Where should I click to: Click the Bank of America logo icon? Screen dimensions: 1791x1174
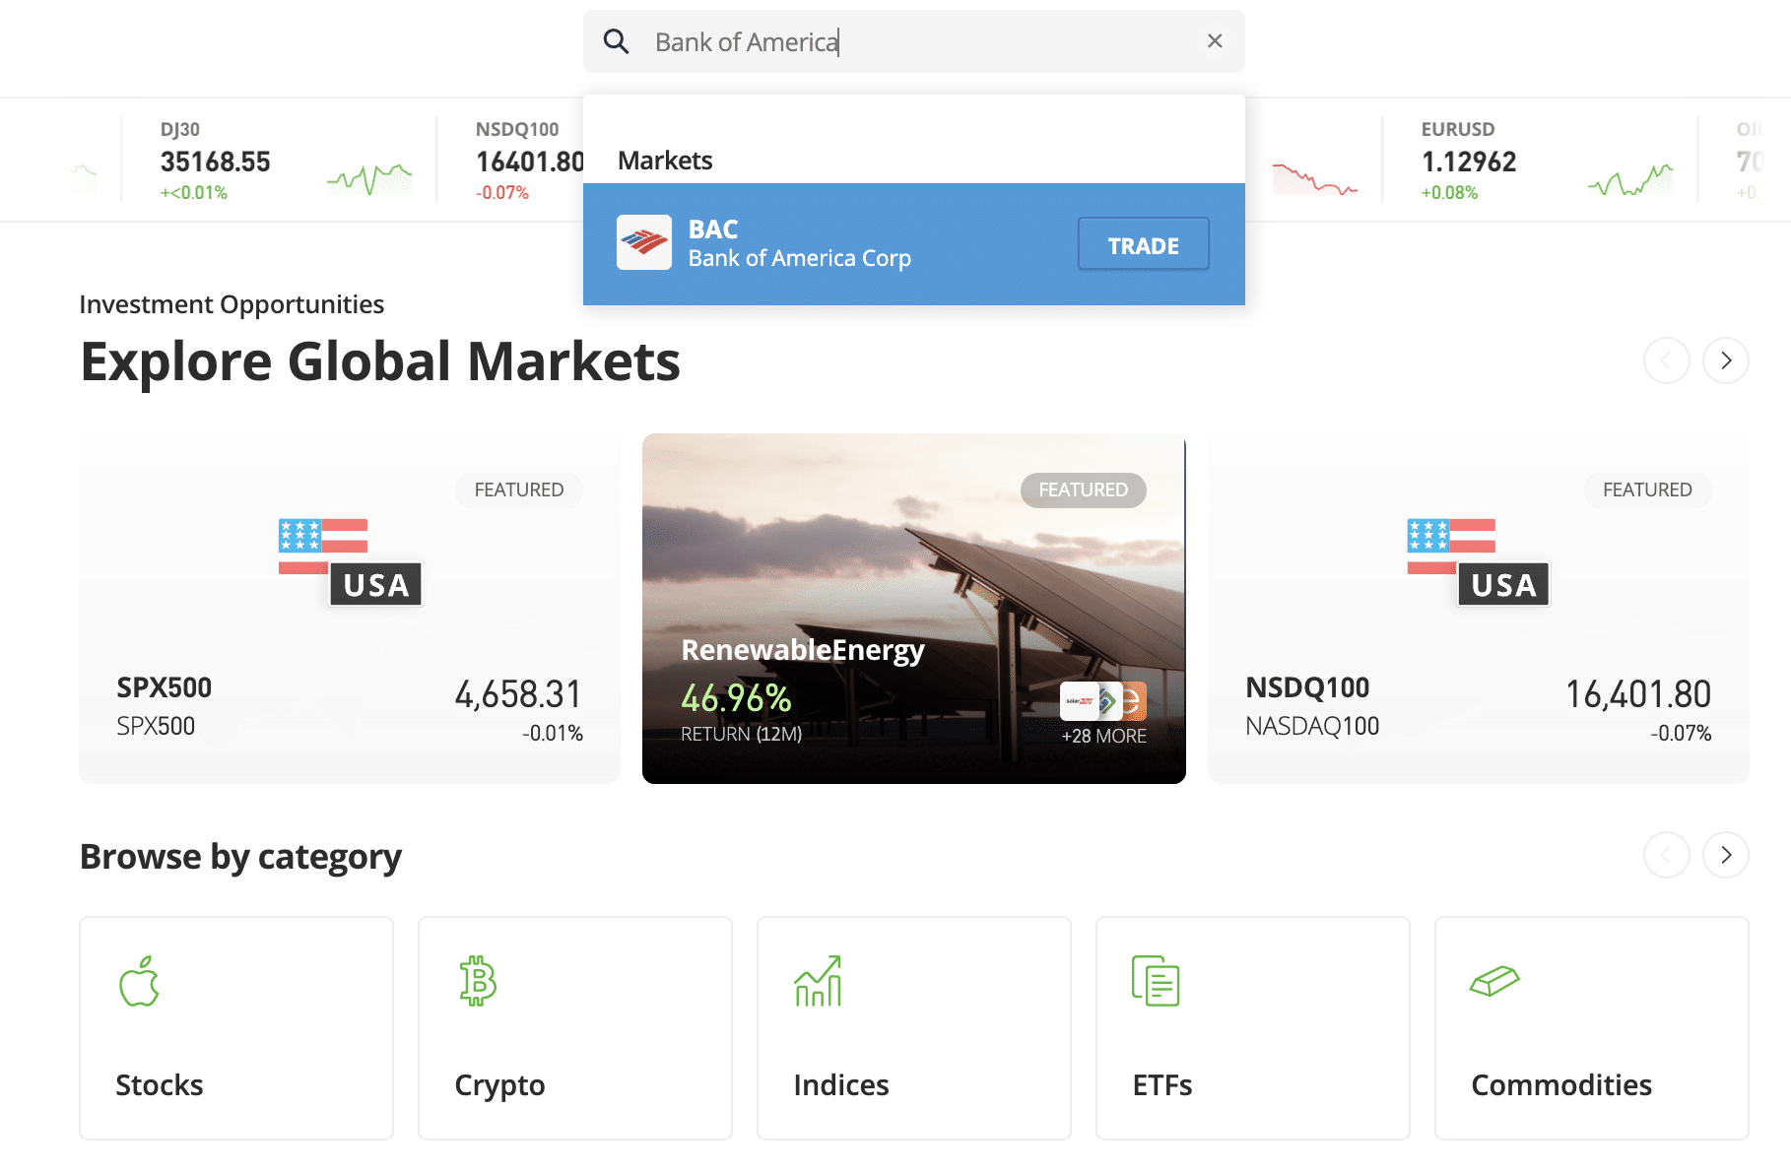tap(644, 242)
